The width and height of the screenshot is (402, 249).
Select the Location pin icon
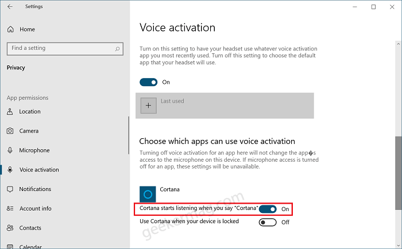click(x=10, y=111)
